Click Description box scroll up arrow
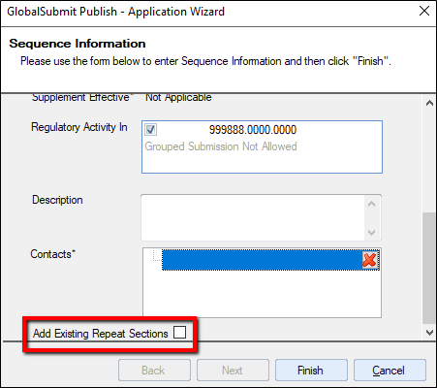This screenshot has height=388, width=437. [371, 204]
